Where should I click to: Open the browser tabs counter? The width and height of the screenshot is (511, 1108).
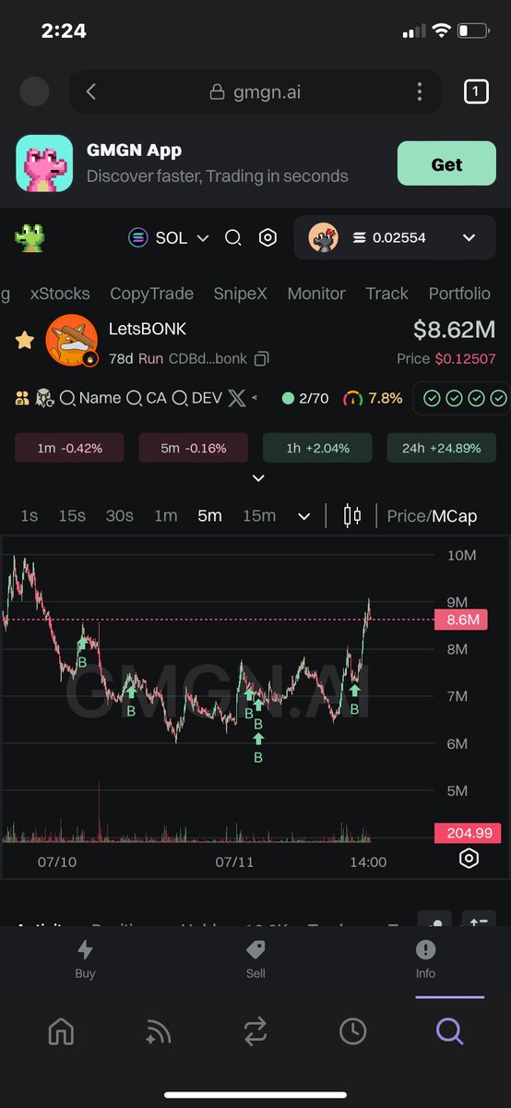[x=476, y=90]
